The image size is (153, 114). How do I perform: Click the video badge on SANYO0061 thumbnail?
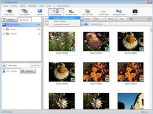coord(107,49)
